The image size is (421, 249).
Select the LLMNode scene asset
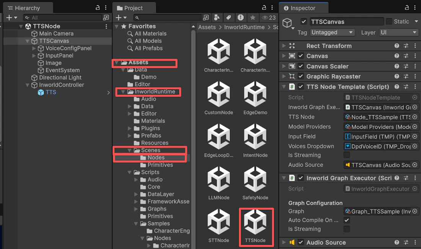pos(219,183)
